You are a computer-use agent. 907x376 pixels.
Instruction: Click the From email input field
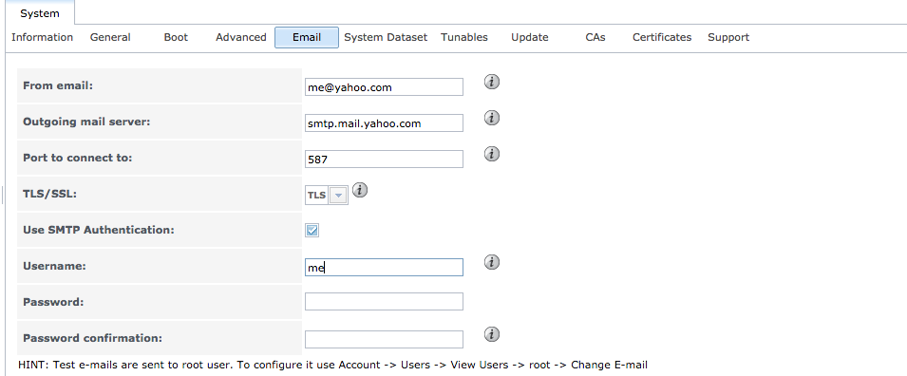click(384, 87)
